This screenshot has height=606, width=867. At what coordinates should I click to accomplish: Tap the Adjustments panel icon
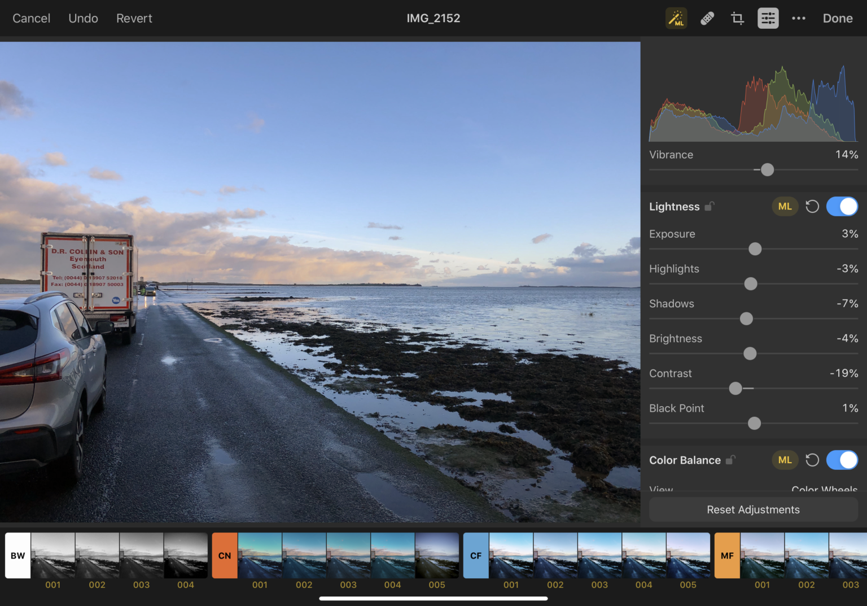pyautogui.click(x=768, y=18)
